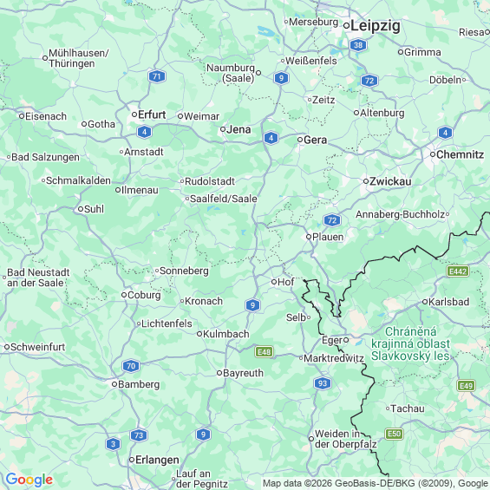The image size is (490, 490).
Task: Click the Erfurt city label
Action: pyautogui.click(x=152, y=114)
